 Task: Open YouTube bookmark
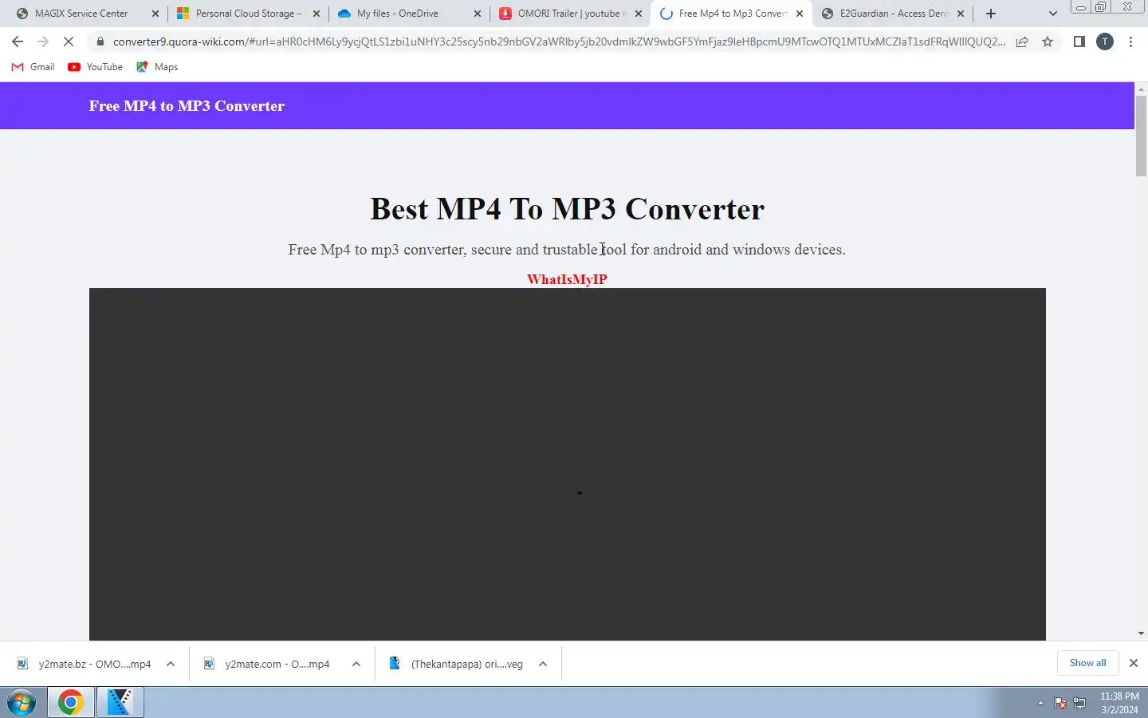tap(95, 67)
